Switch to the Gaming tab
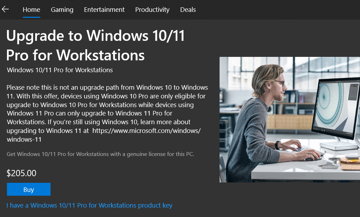This screenshot has width=360, height=217. click(62, 10)
